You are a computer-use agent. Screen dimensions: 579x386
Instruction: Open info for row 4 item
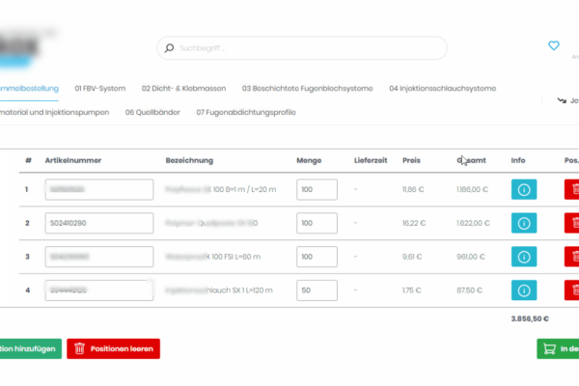tap(523, 290)
